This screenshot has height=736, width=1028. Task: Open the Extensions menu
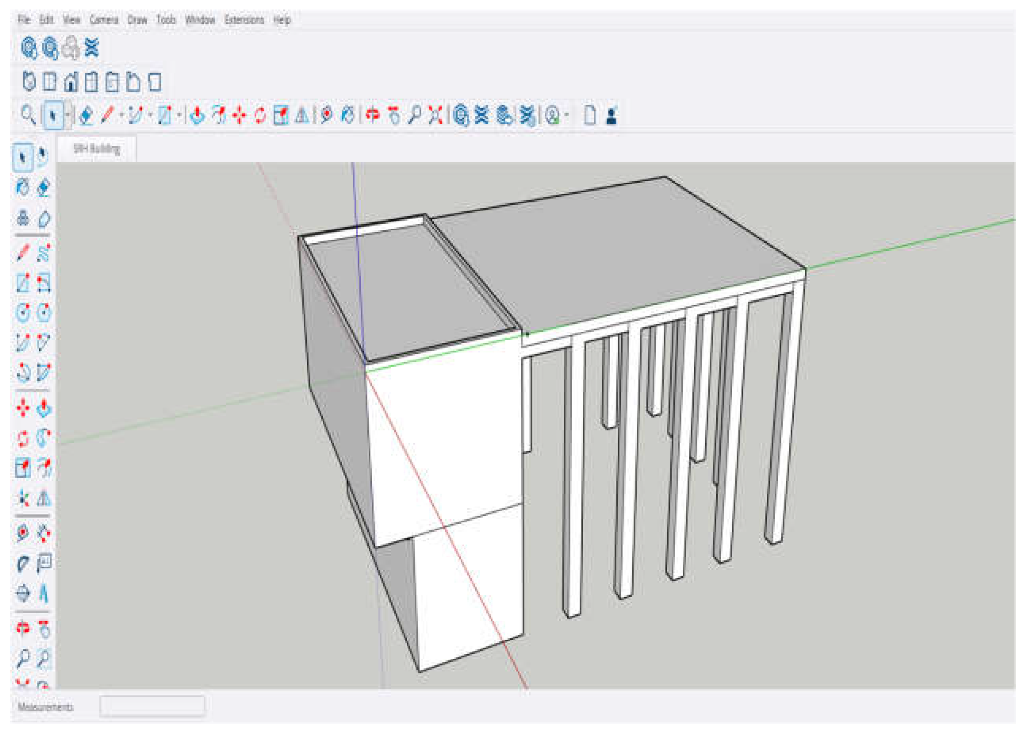point(244,20)
